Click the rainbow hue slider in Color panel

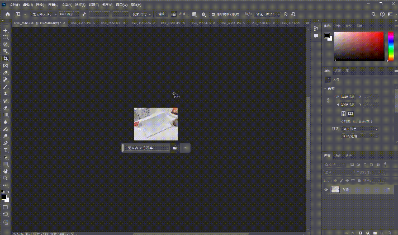[x=390, y=46]
